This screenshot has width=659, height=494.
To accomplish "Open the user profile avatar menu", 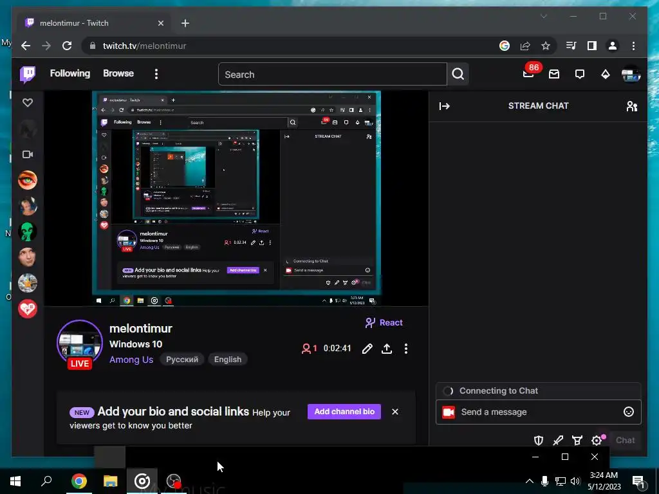I will [x=631, y=75].
